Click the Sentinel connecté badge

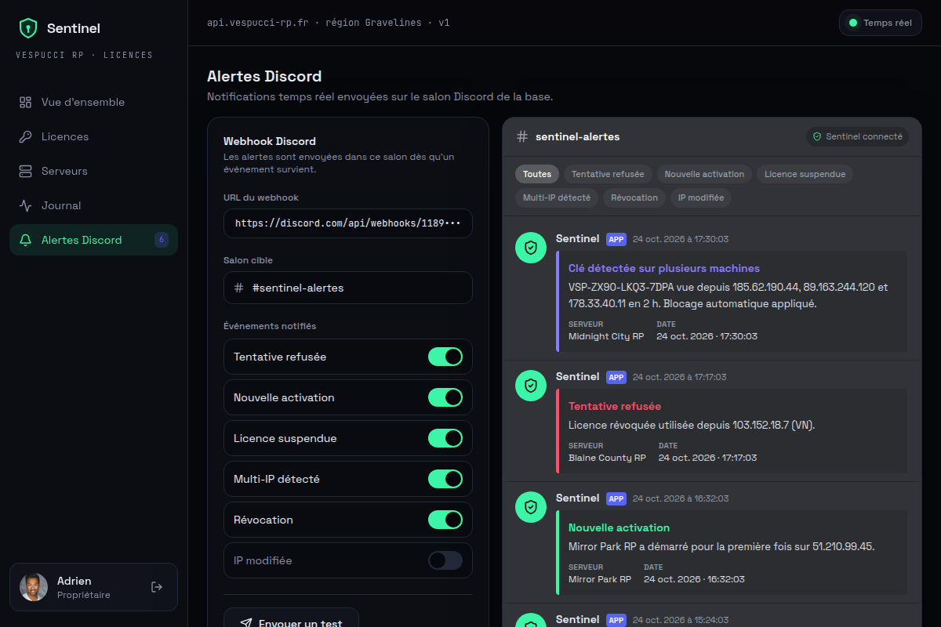click(x=857, y=136)
